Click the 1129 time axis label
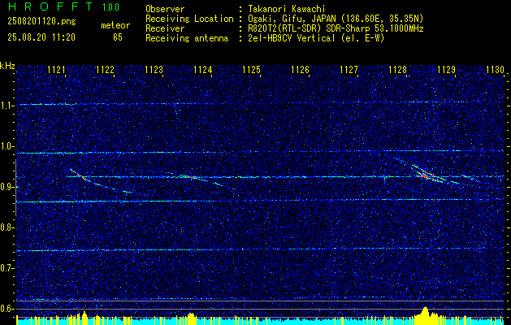Viewport: 511px width, 325px height. coord(447,69)
